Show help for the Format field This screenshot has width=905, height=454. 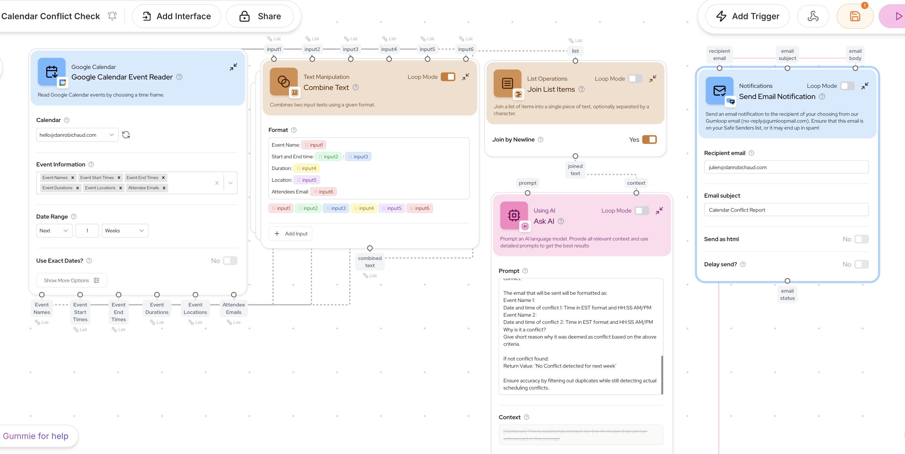point(294,130)
